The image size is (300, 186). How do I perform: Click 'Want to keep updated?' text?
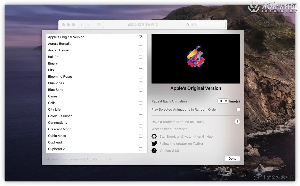(169, 129)
